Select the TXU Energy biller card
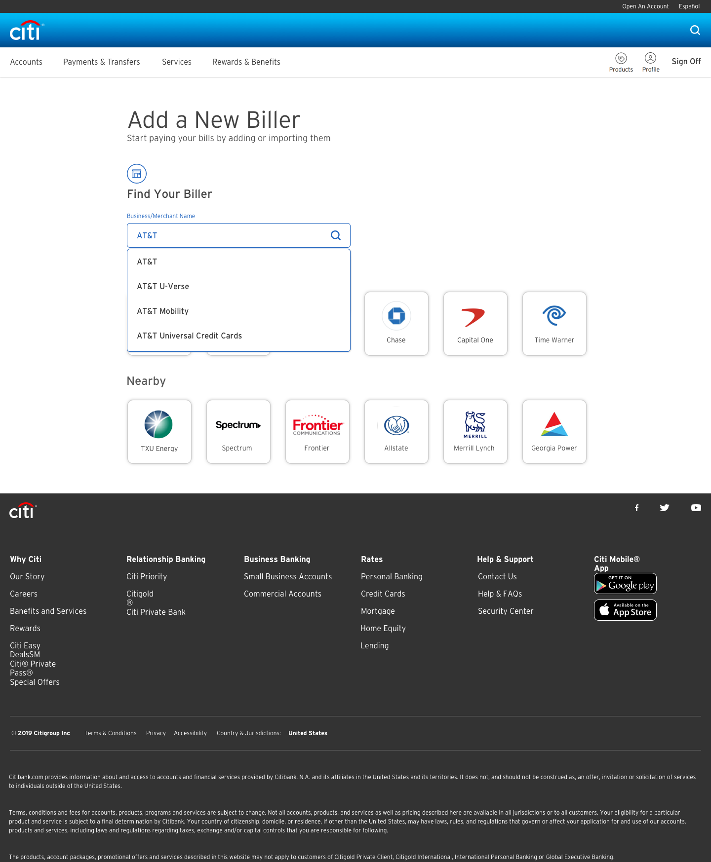 coord(159,432)
